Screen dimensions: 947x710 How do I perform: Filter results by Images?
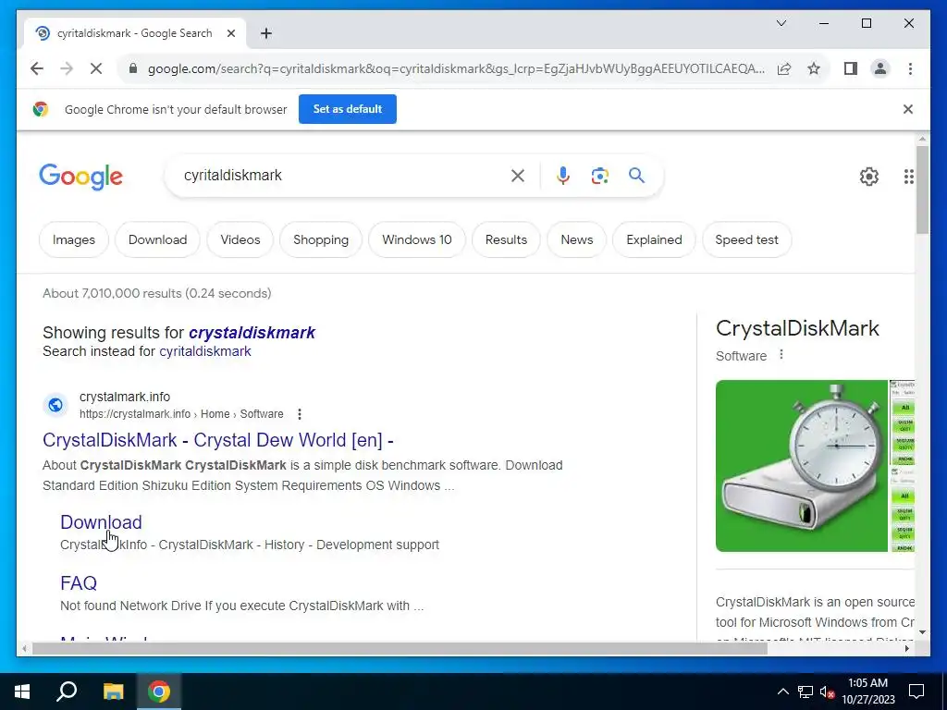click(74, 239)
